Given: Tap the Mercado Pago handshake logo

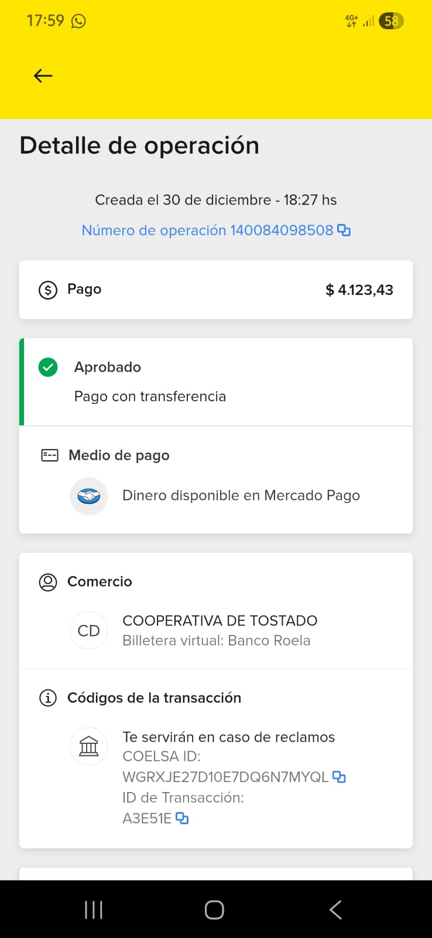Looking at the screenshot, I should tap(89, 496).
